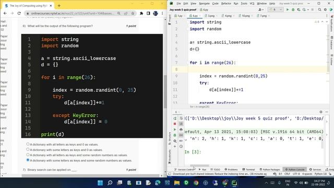Open the File menu in PyCharm
Screen dimensions: 334x188
click(x=178, y=4)
